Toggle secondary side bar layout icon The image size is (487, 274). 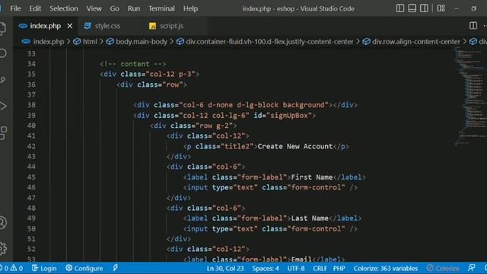pos(424,8)
